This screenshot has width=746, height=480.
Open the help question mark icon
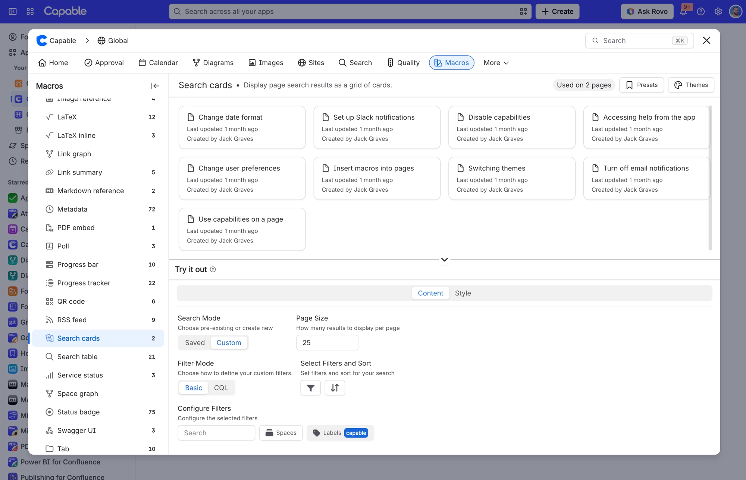(x=701, y=12)
